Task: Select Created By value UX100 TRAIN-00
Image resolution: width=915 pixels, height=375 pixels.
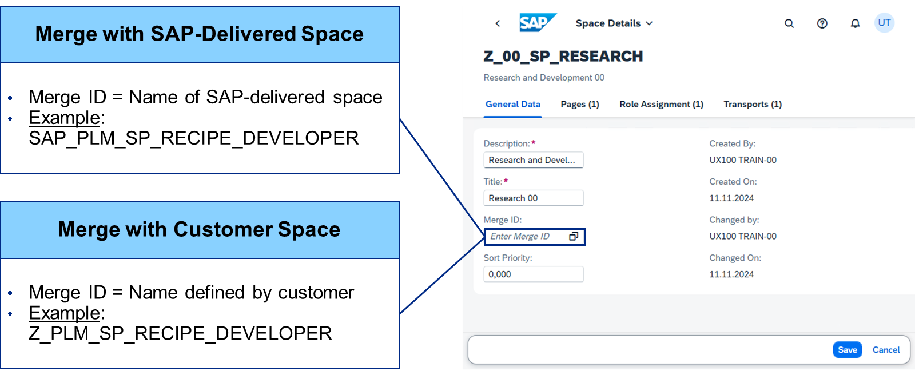Action: [743, 160]
